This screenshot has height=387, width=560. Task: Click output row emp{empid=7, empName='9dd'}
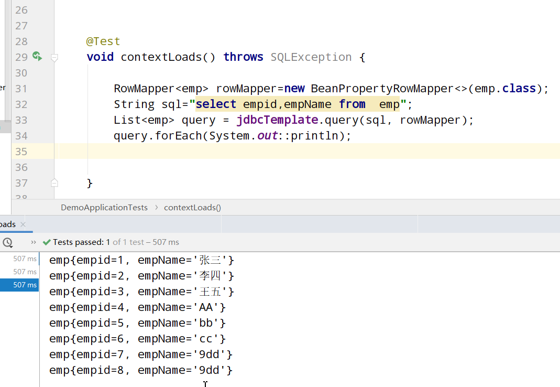coord(141,354)
